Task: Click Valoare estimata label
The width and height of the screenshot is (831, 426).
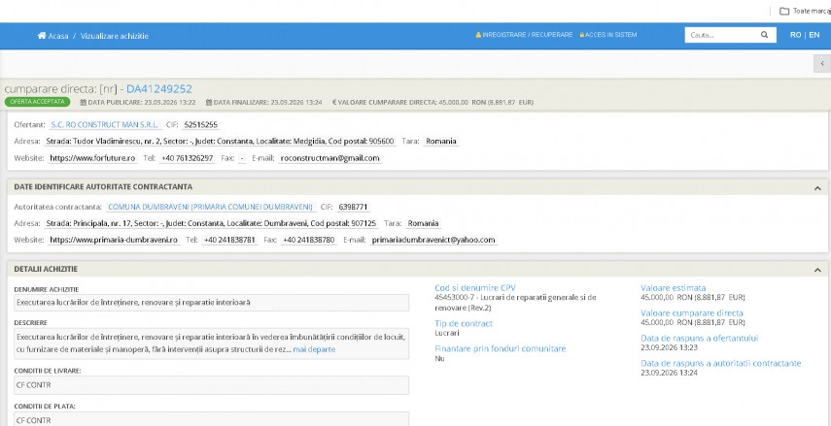Action: point(674,288)
